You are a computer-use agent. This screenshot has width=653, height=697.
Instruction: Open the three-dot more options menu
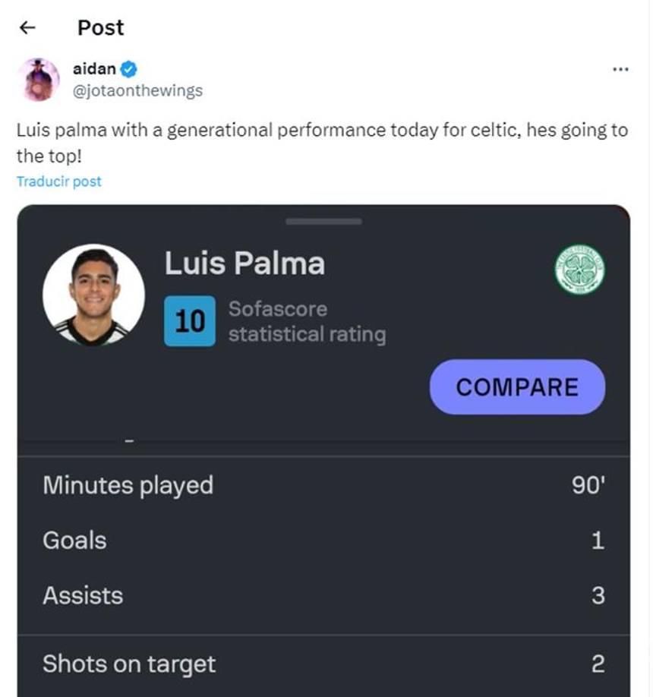(620, 69)
